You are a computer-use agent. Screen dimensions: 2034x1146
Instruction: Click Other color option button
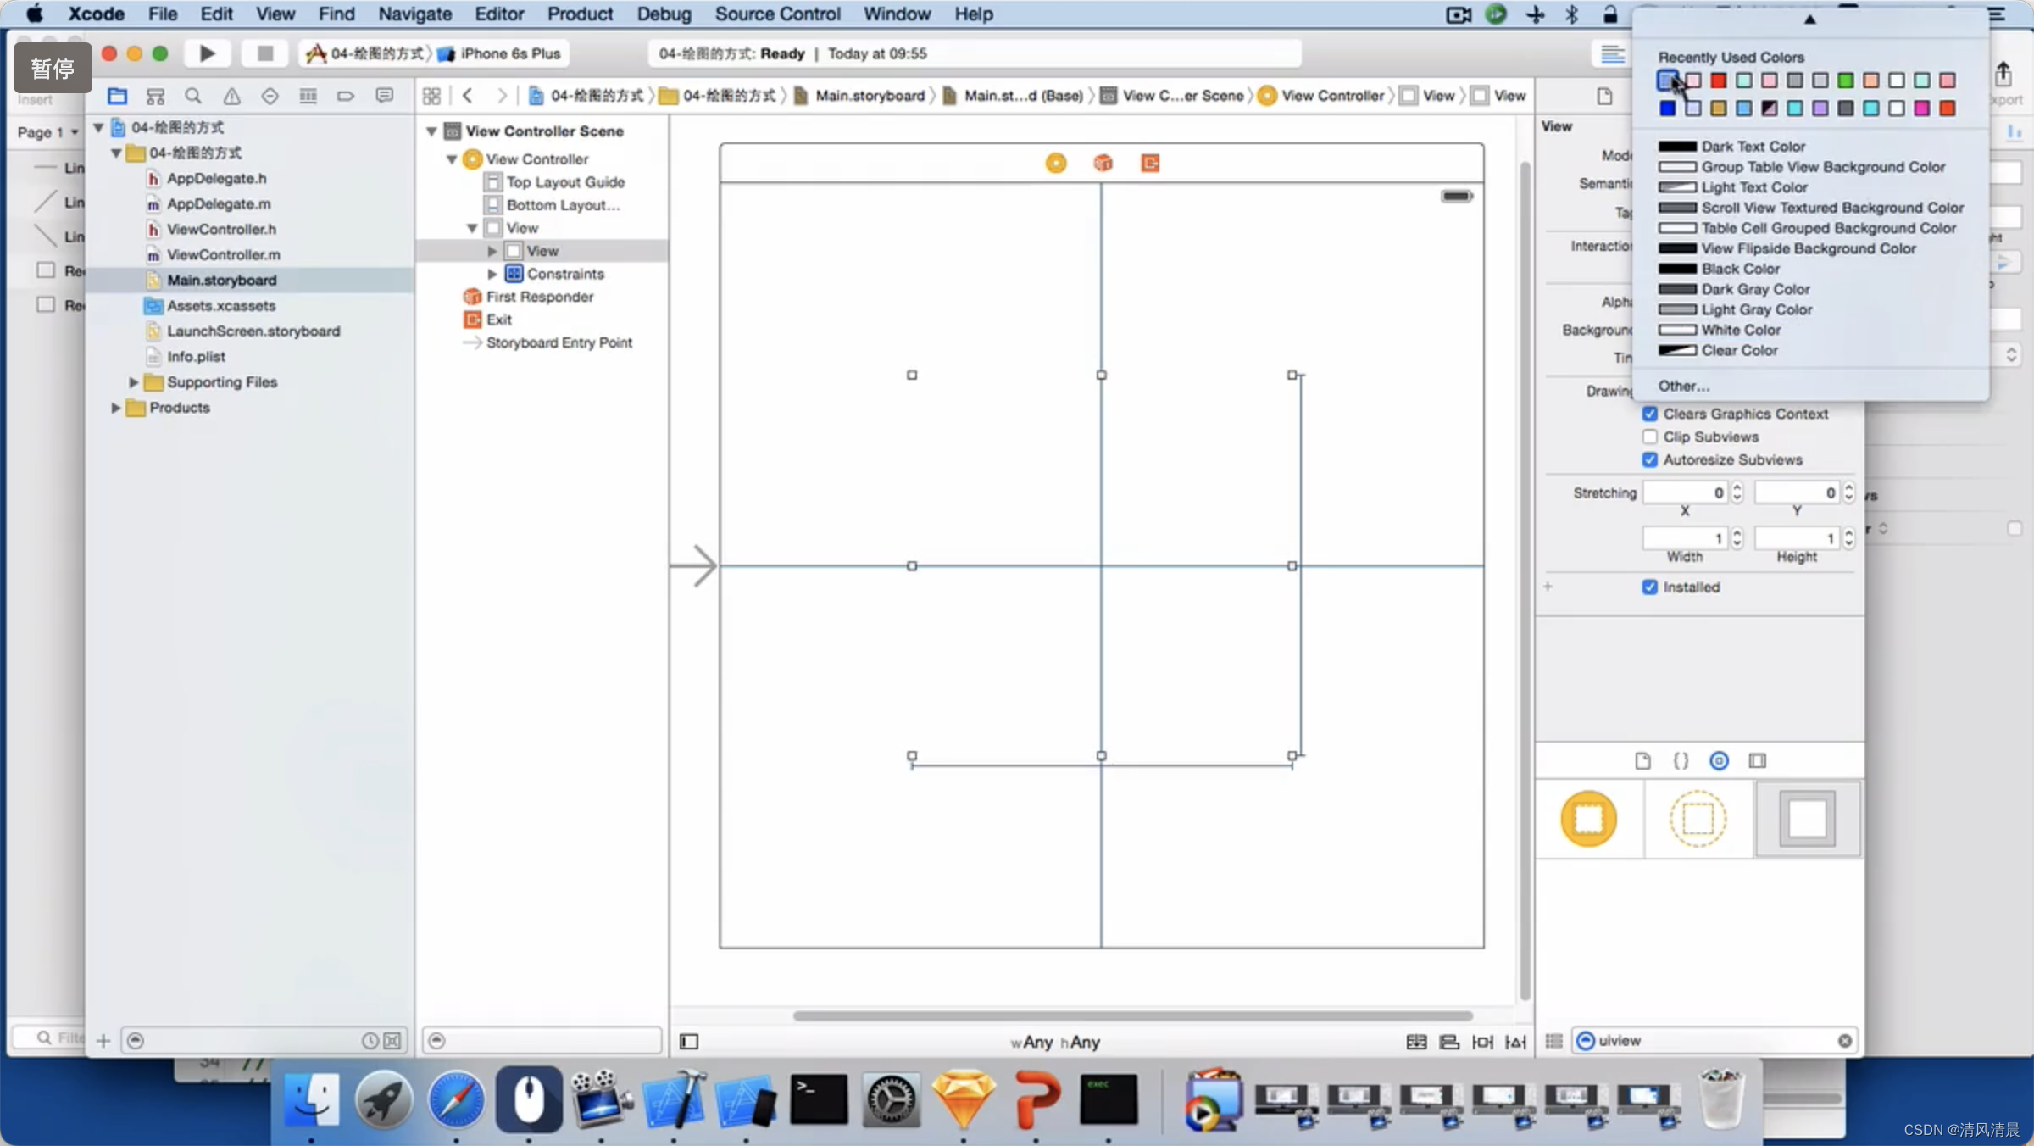pyautogui.click(x=1682, y=384)
